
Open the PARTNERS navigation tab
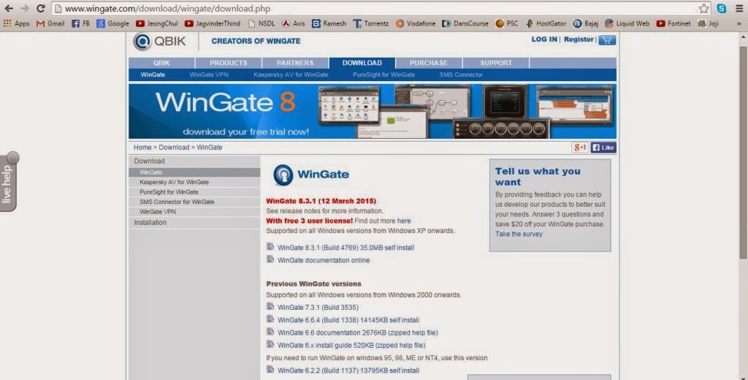tap(295, 63)
